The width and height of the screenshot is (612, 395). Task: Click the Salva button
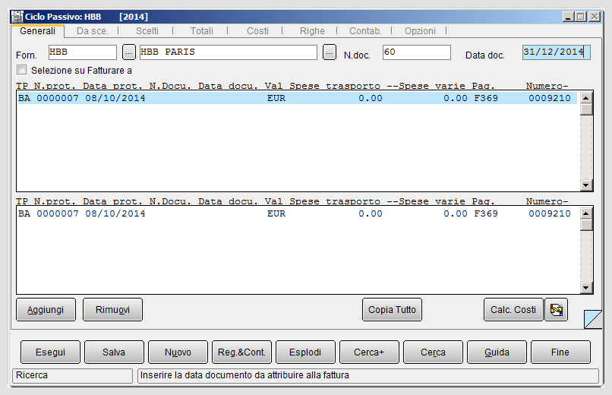coord(114,352)
